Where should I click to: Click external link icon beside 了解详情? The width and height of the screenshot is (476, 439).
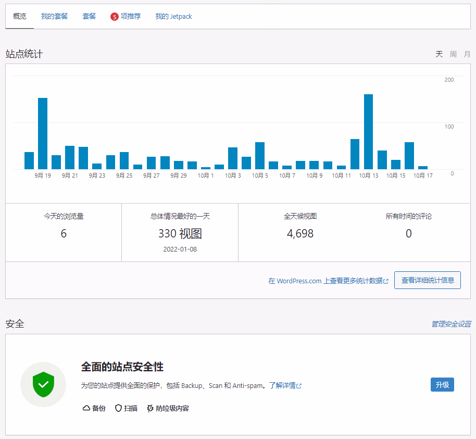point(299,386)
